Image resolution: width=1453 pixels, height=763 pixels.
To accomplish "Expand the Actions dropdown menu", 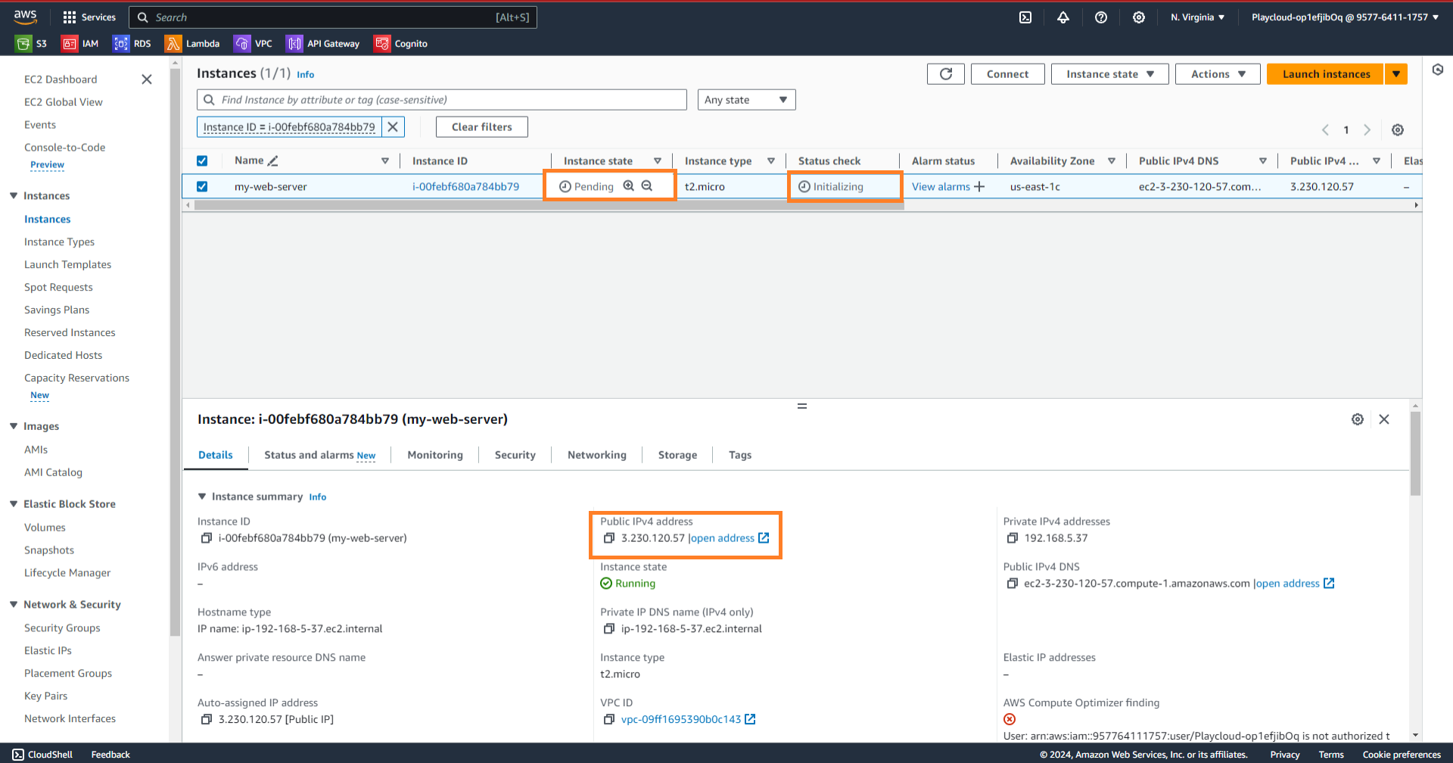I will click(1217, 74).
